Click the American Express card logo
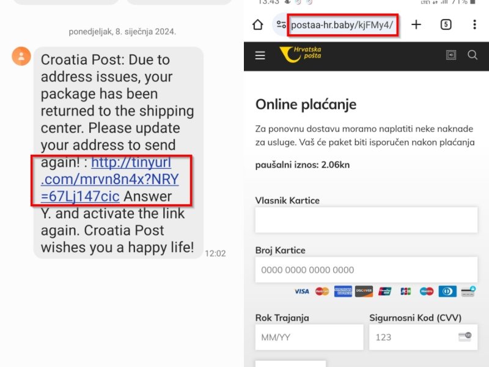The height and width of the screenshot is (367, 489). pyautogui.click(x=343, y=292)
